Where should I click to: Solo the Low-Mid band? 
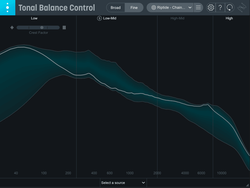coord(99,18)
